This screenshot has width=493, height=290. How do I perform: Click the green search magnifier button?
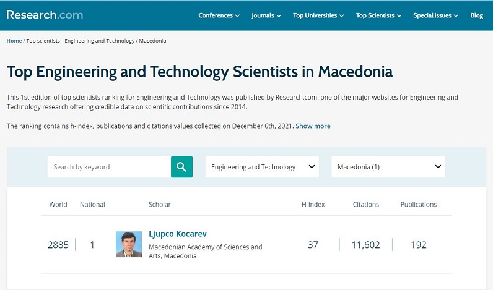pos(181,167)
